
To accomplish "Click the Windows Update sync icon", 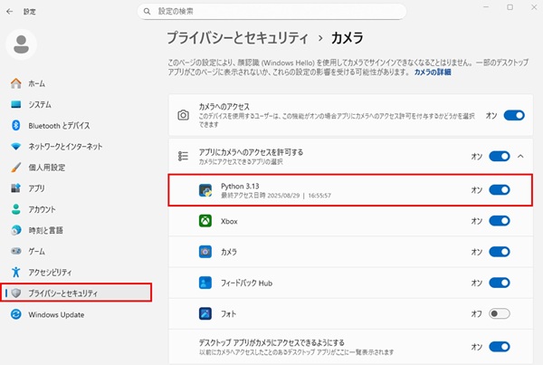I will pyautogui.click(x=16, y=314).
